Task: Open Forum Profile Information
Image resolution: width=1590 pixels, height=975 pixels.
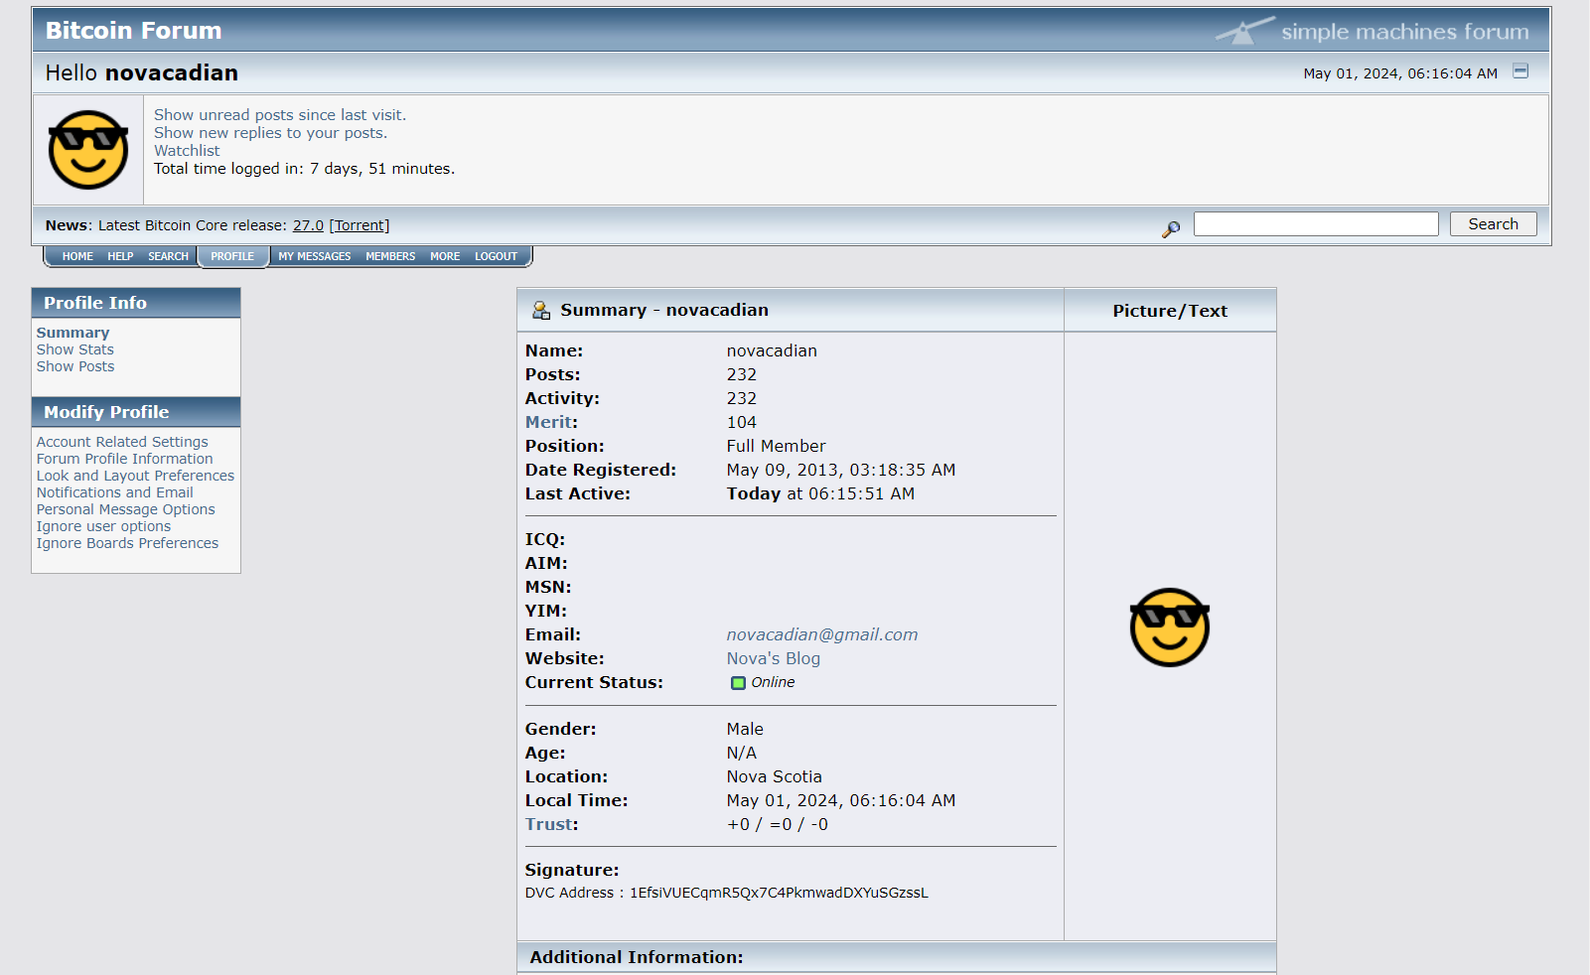Action: 125,459
